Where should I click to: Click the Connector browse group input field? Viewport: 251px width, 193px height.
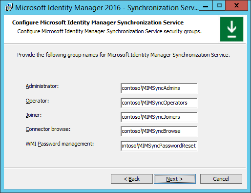tap(159, 131)
